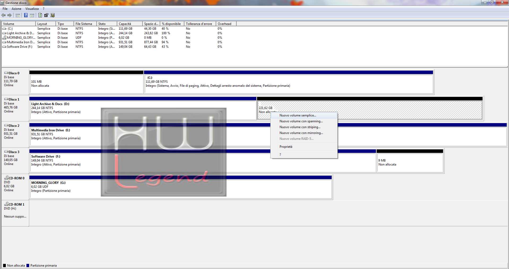Click the Multimedia Iron Drive list icon
The image size is (509, 269).
coord(4,42)
